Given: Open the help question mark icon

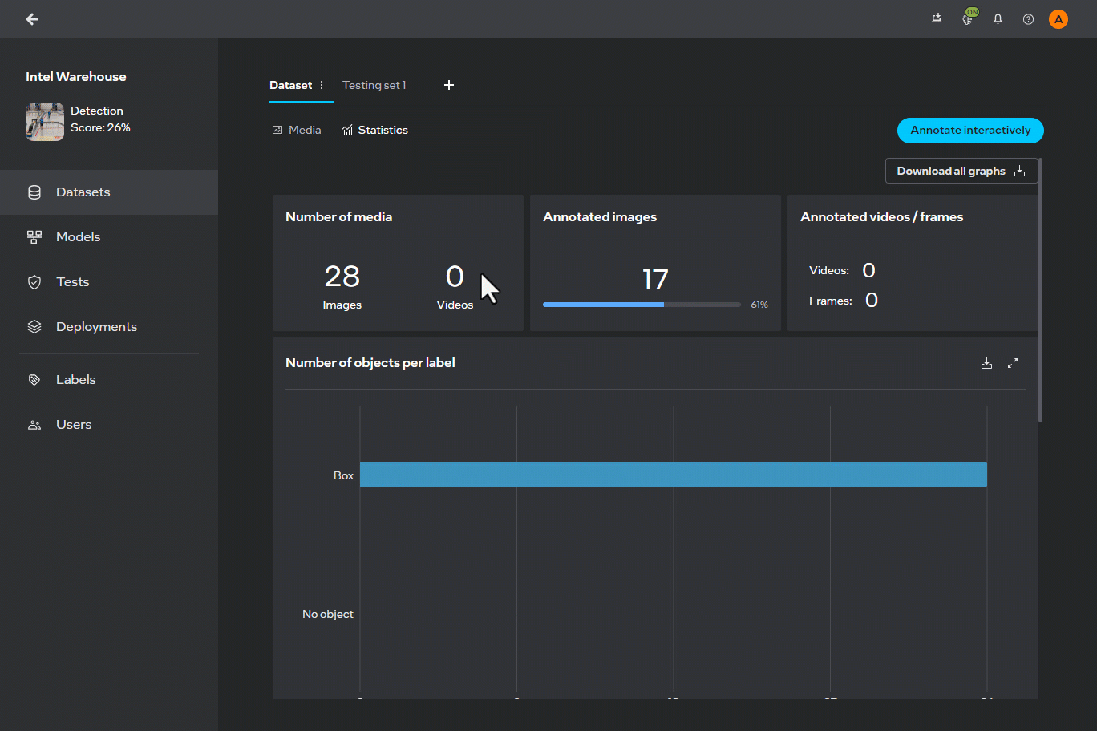Looking at the screenshot, I should (x=1028, y=19).
